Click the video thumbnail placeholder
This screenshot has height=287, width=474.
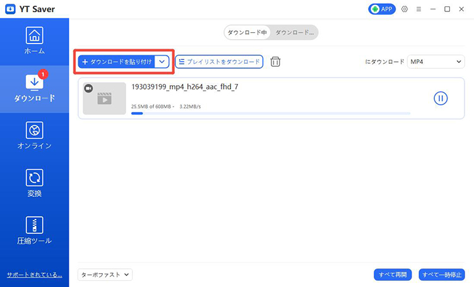[x=104, y=98]
